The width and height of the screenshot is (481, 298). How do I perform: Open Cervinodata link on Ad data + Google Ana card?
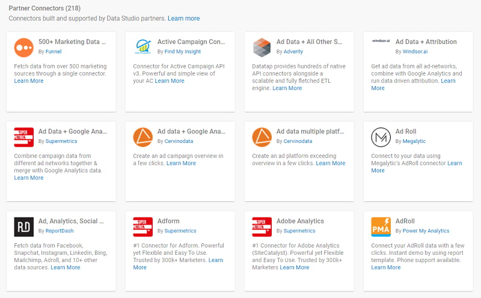coord(179,141)
